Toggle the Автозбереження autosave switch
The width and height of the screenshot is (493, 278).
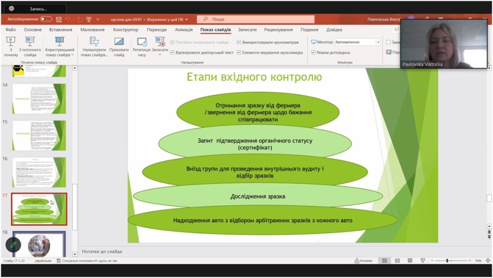tap(46, 19)
